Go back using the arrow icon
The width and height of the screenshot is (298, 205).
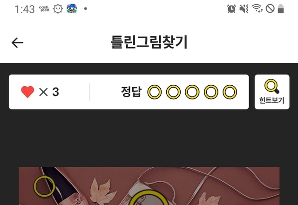tap(17, 42)
